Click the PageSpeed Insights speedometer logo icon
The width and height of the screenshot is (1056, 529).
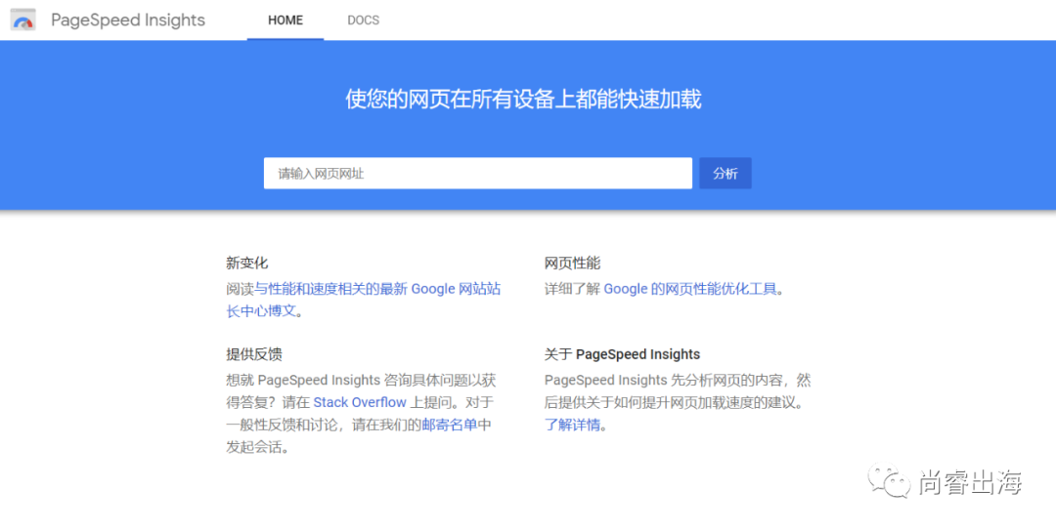click(x=22, y=20)
